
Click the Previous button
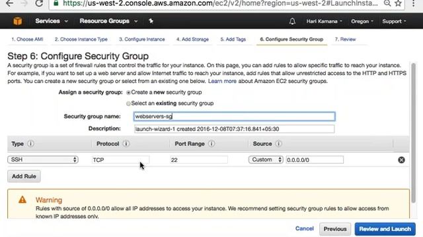[x=335, y=229]
